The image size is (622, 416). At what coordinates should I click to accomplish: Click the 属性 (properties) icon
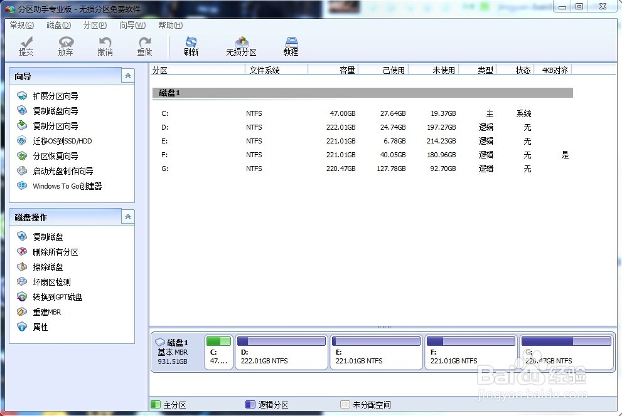22,327
